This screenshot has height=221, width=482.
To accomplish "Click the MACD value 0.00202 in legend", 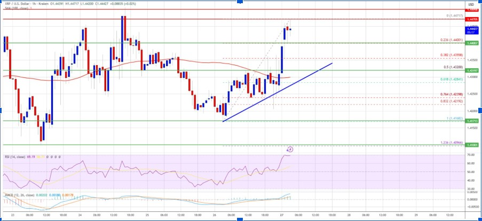I will coord(41,195).
